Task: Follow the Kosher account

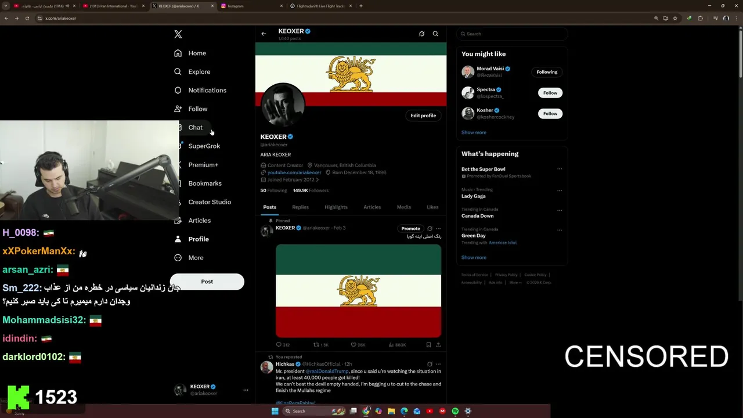Action: [550, 114]
